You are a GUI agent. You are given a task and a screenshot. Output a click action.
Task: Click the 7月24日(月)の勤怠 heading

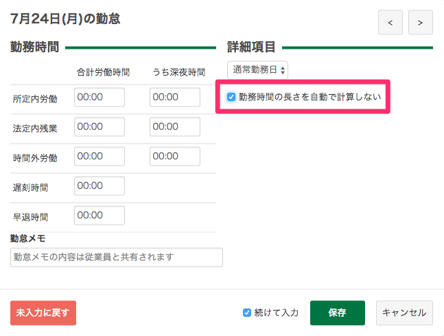pos(65,19)
